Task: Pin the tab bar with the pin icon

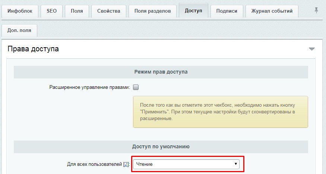Action: [316, 11]
